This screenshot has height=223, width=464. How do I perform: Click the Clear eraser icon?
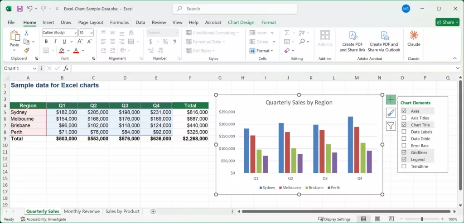(286, 51)
